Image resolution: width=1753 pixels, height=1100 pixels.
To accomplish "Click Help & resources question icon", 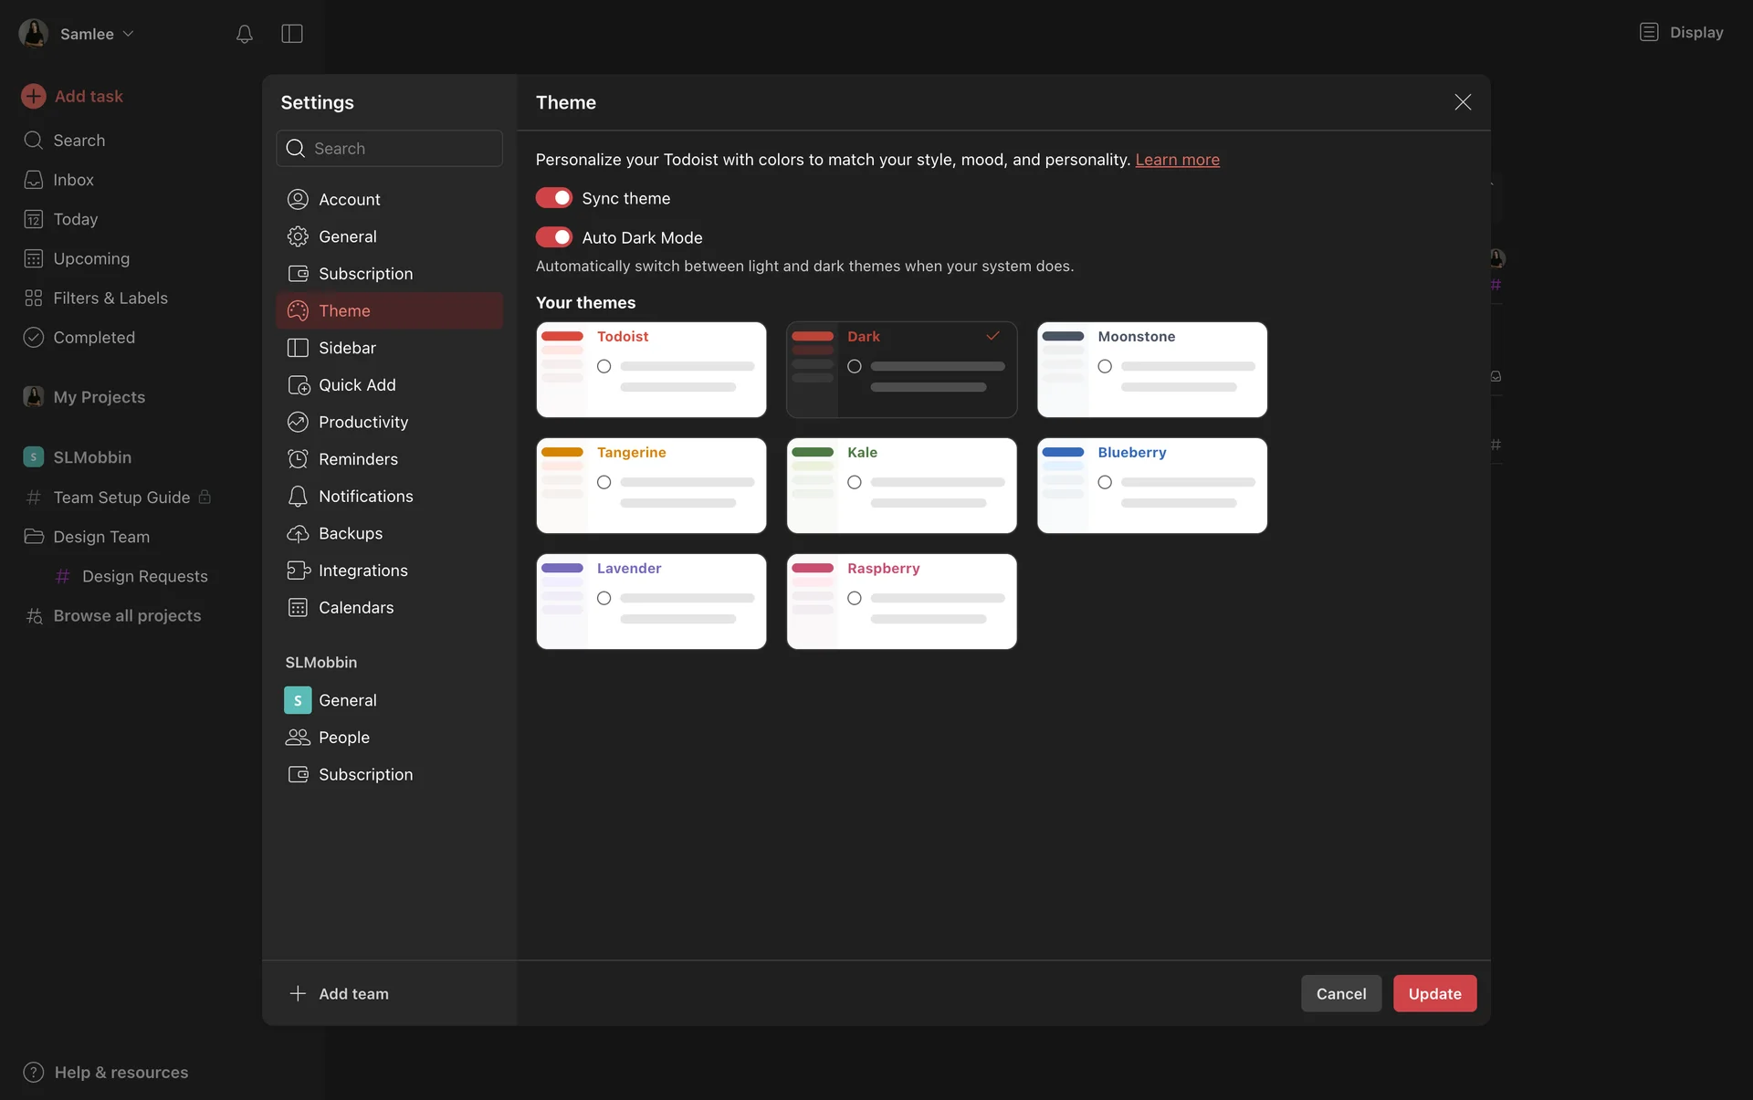I will pos(34,1072).
